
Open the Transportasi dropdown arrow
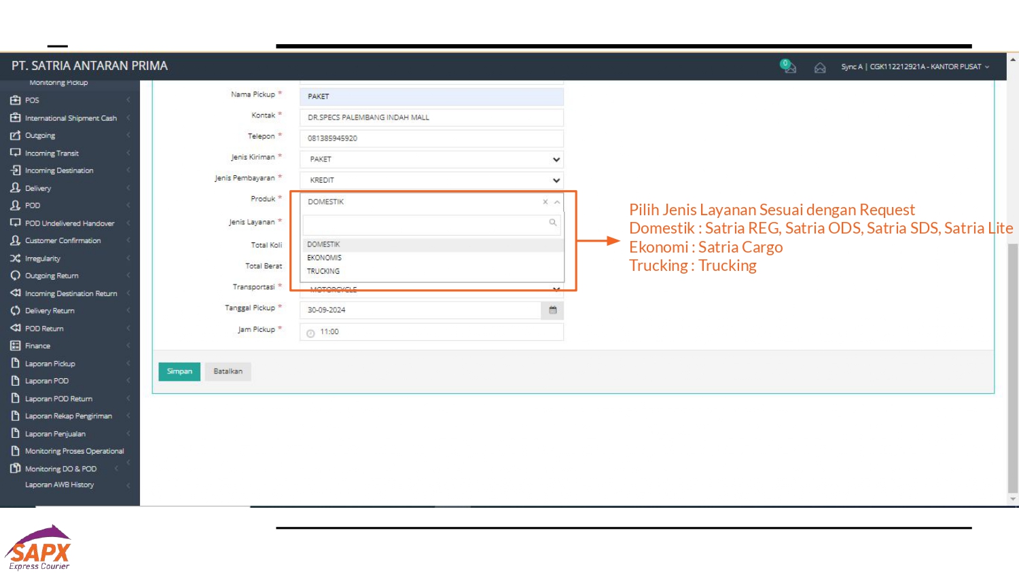pos(556,289)
